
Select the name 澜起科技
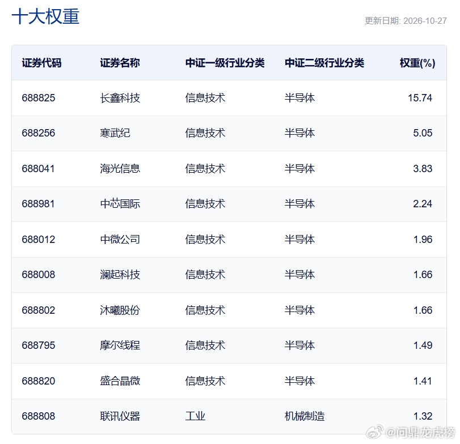click(x=120, y=275)
